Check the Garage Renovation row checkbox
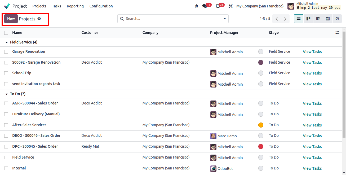 click(6, 52)
